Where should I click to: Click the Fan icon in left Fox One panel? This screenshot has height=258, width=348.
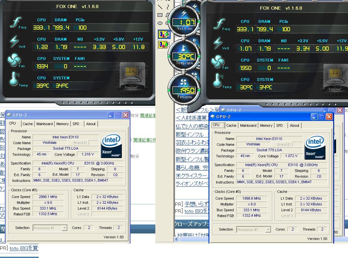(14, 60)
